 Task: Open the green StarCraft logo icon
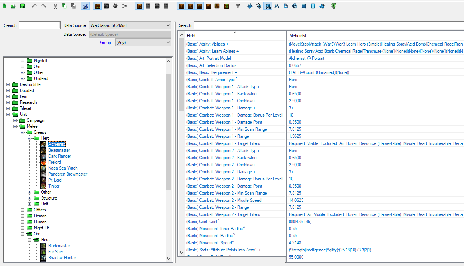click(x=333, y=6)
